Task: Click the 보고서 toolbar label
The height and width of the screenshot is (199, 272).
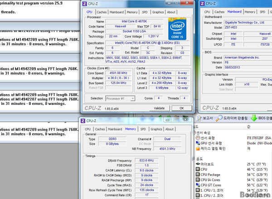Action: 208,118
